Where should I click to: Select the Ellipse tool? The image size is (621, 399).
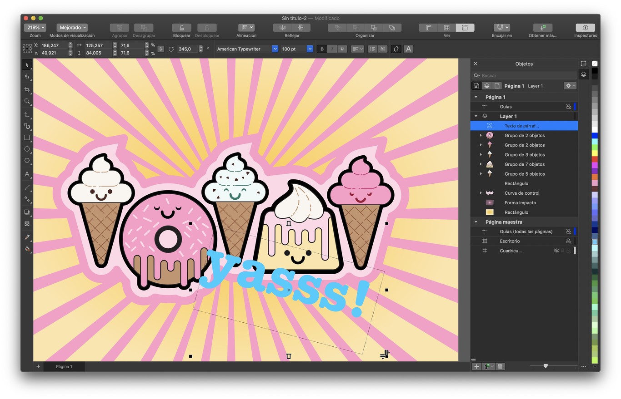point(27,149)
